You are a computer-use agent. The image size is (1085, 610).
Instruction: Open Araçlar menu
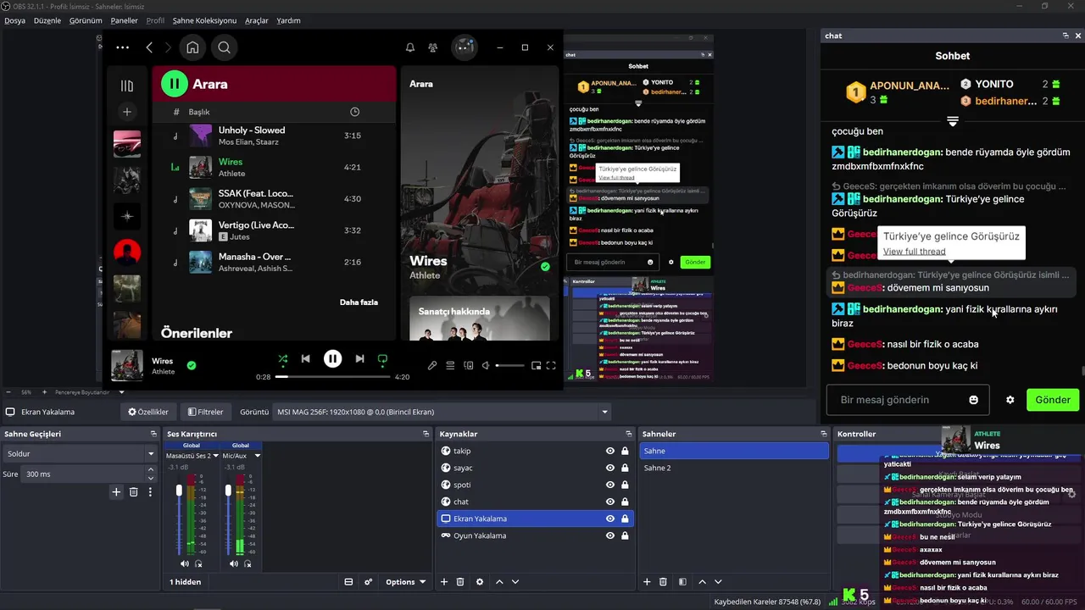pyautogui.click(x=257, y=20)
